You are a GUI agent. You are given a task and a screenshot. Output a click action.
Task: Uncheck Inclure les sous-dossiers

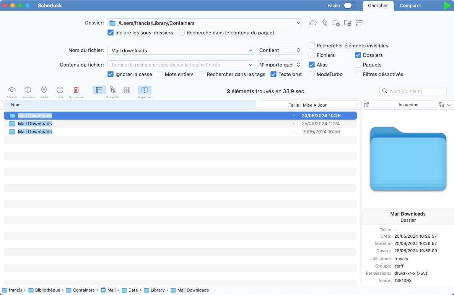click(111, 33)
